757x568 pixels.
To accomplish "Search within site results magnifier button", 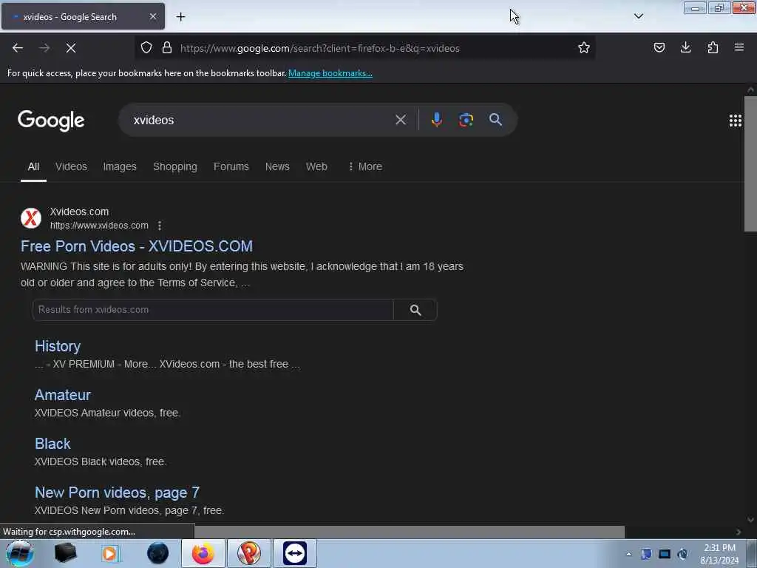I will tap(415, 310).
